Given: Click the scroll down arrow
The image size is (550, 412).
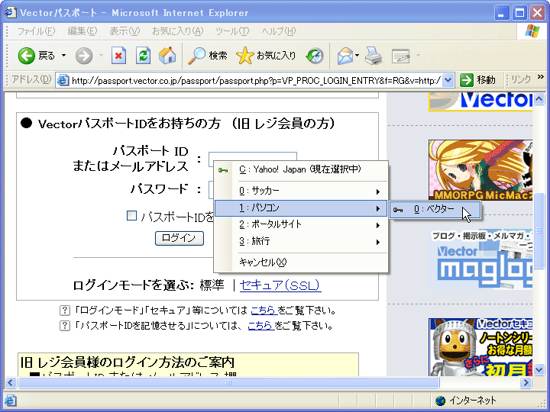Looking at the screenshot, I should (x=539, y=369).
